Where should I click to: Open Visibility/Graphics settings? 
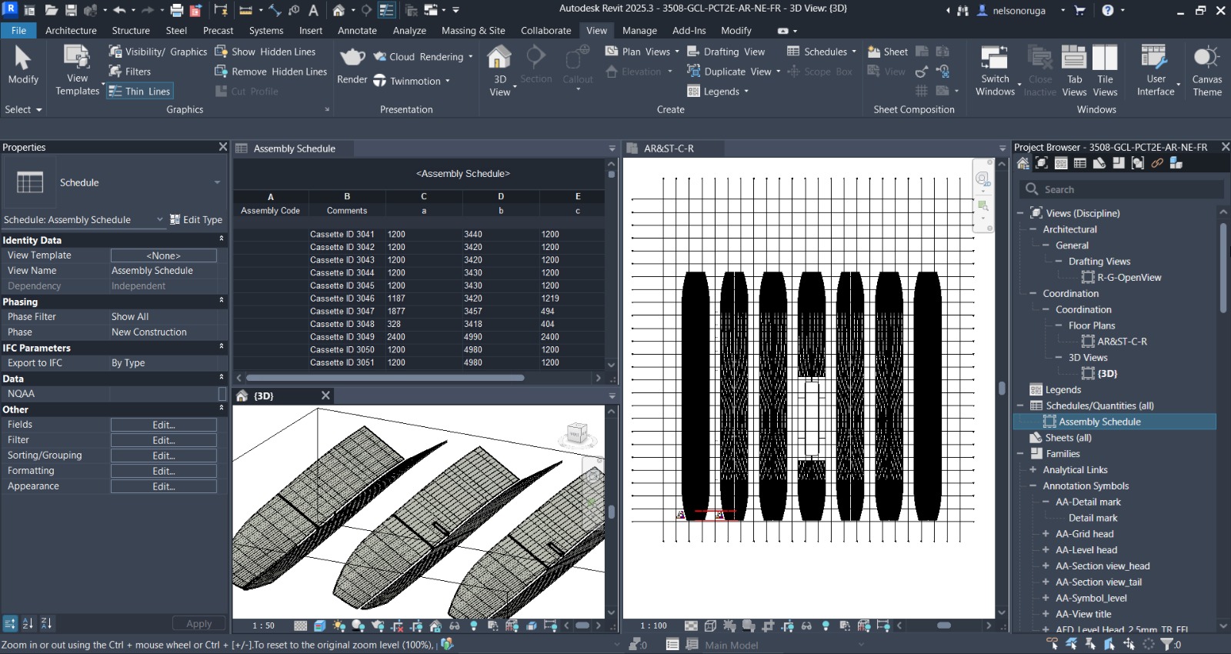coord(158,52)
